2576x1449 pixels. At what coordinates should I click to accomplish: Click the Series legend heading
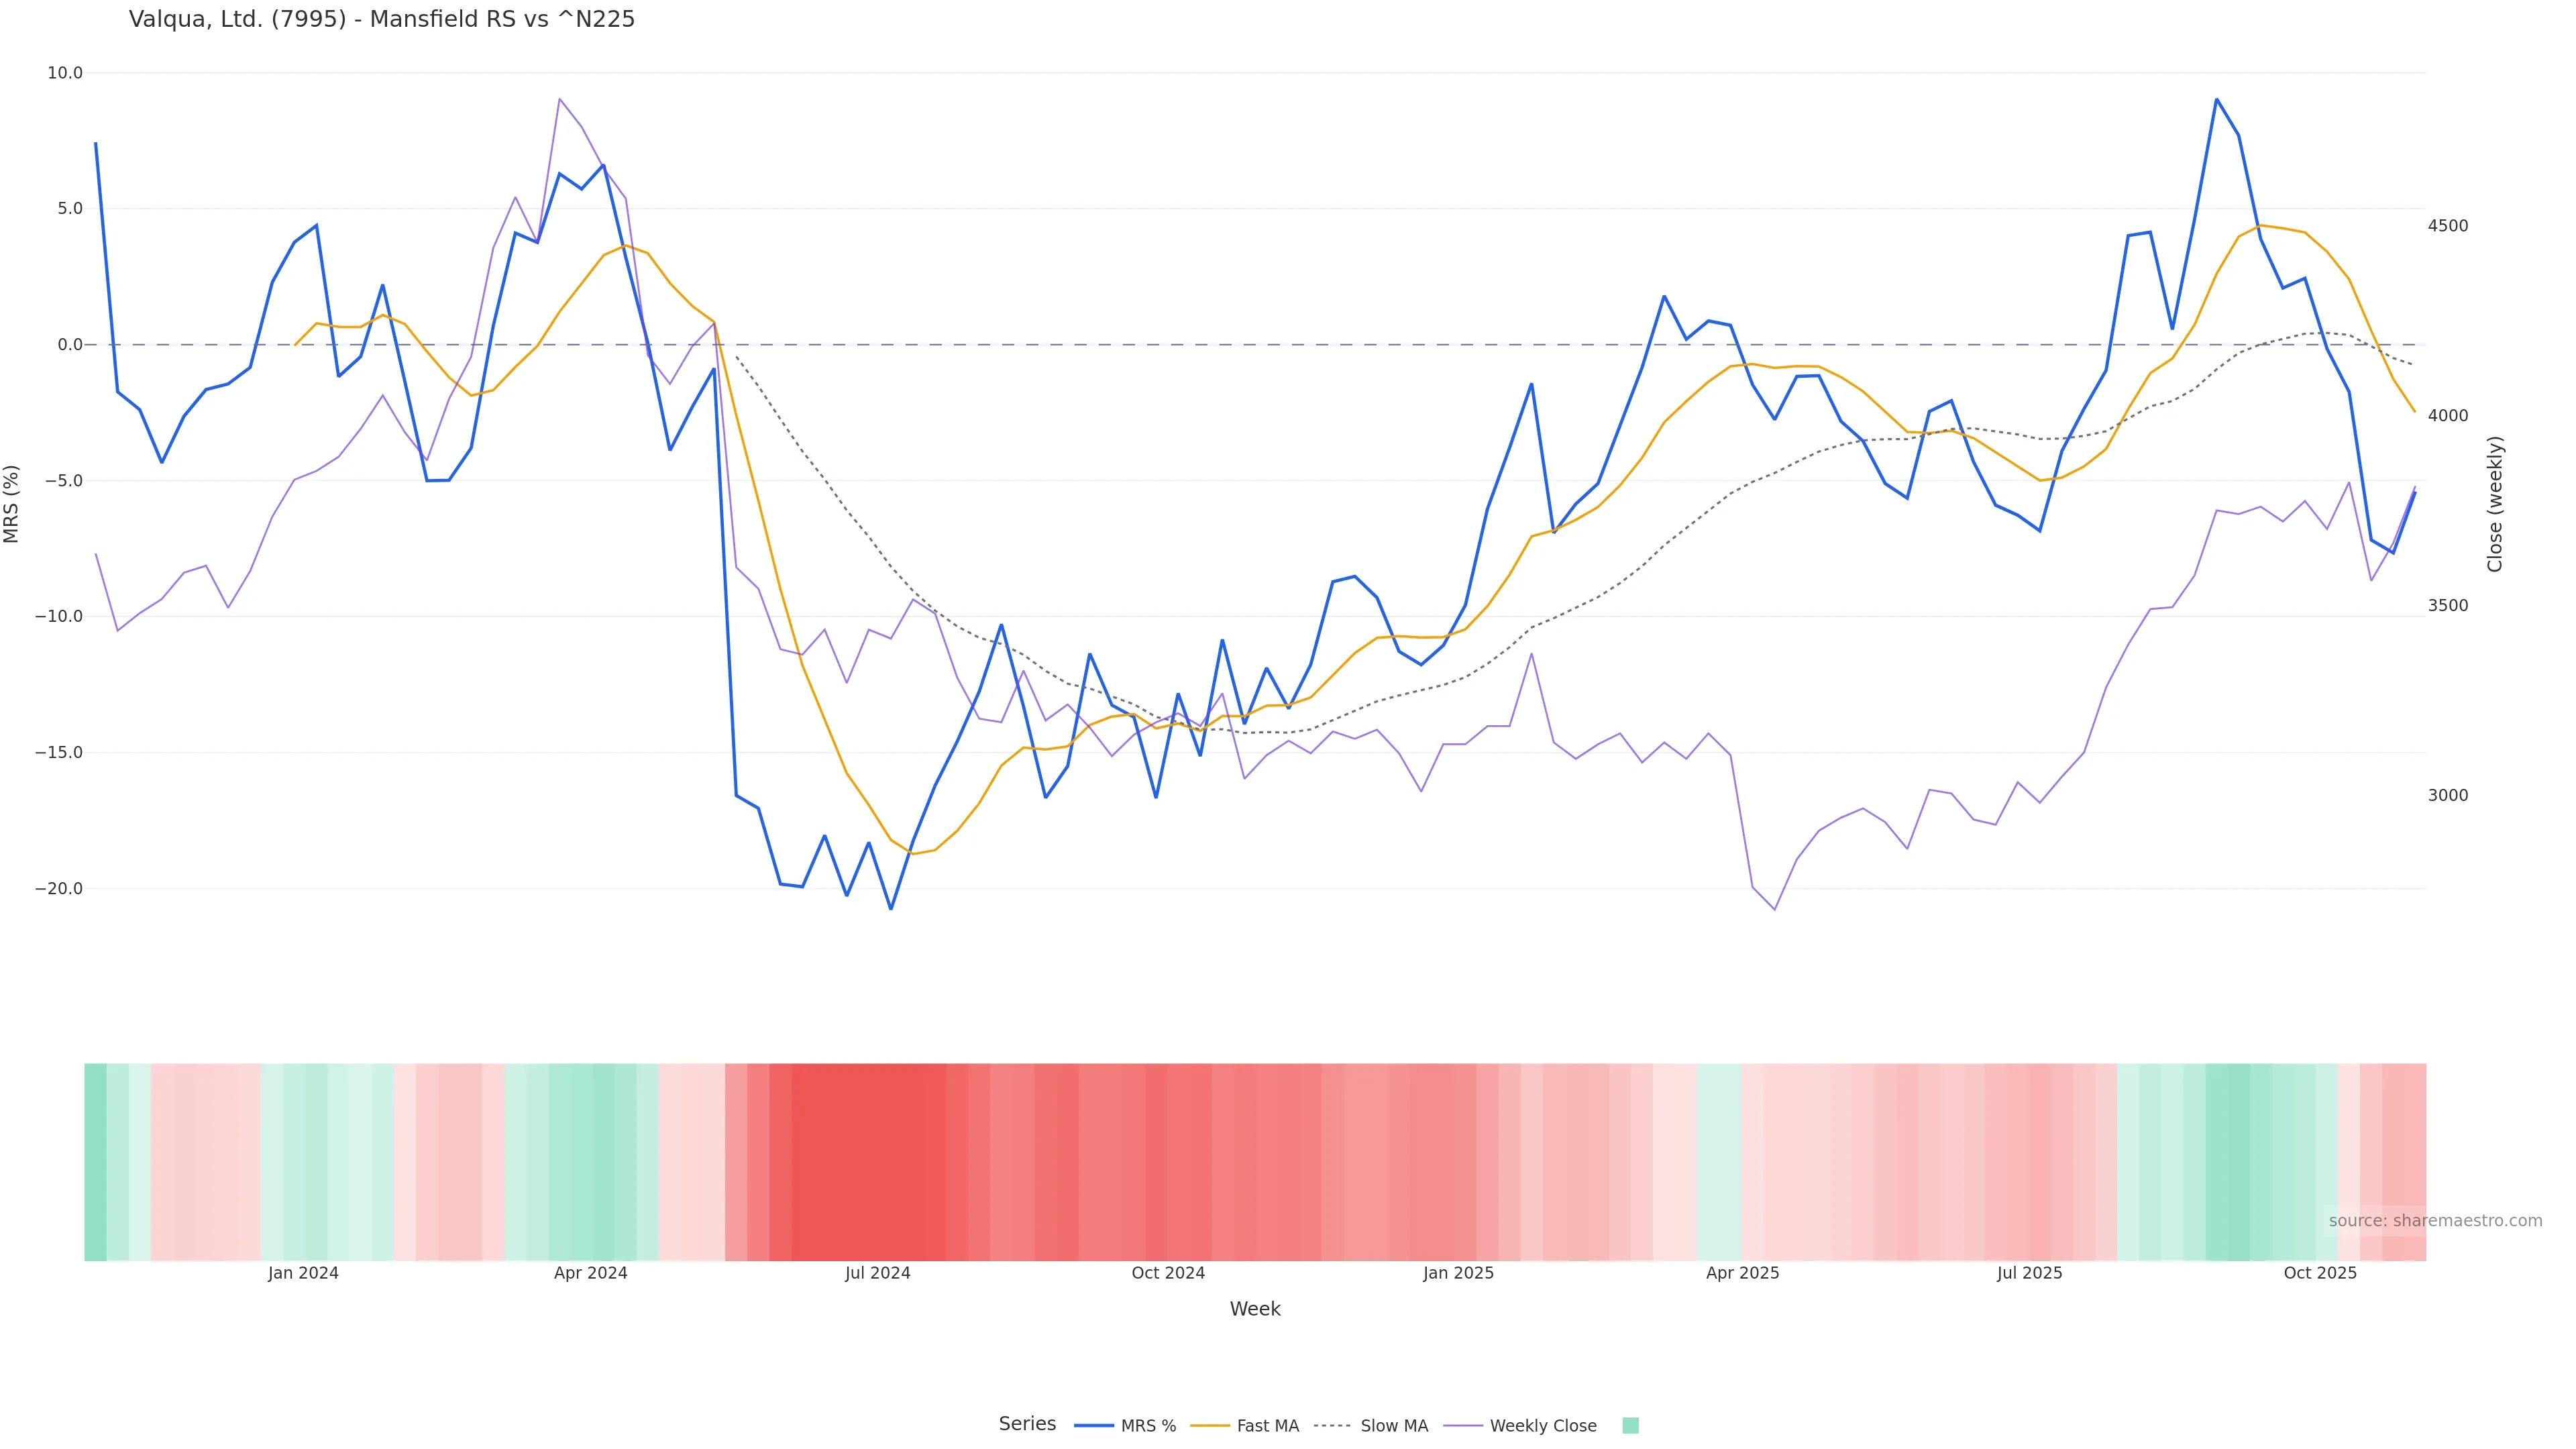(x=1027, y=1424)
